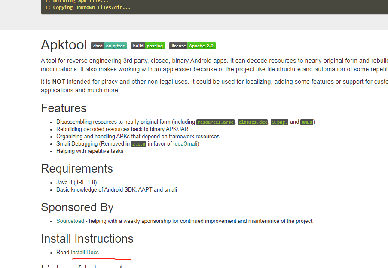Click the 'Java 8 (JRE 1.8)' list item

(76, 182)
